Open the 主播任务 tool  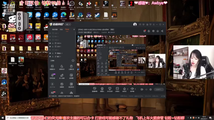pyautogui.click(x=71, y=67)
